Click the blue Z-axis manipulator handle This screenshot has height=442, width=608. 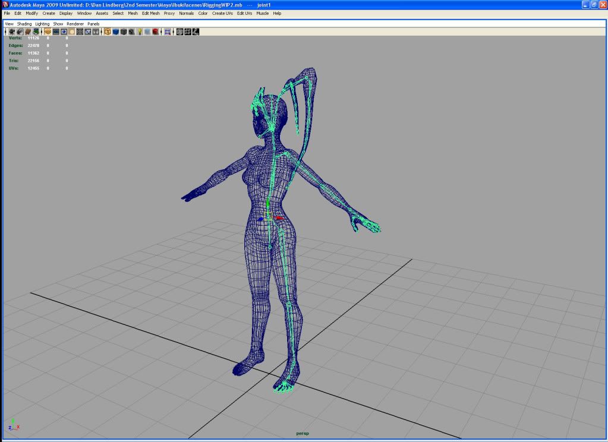pos(260,219)
